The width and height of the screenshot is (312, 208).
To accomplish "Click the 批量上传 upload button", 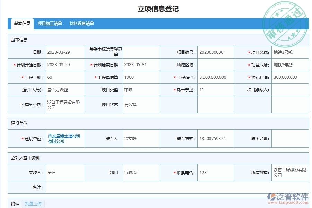I will pos(34,204).
